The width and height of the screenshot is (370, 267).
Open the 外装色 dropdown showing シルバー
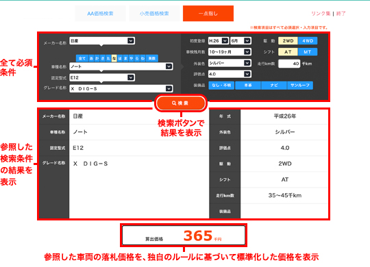[x=230, y=63]
